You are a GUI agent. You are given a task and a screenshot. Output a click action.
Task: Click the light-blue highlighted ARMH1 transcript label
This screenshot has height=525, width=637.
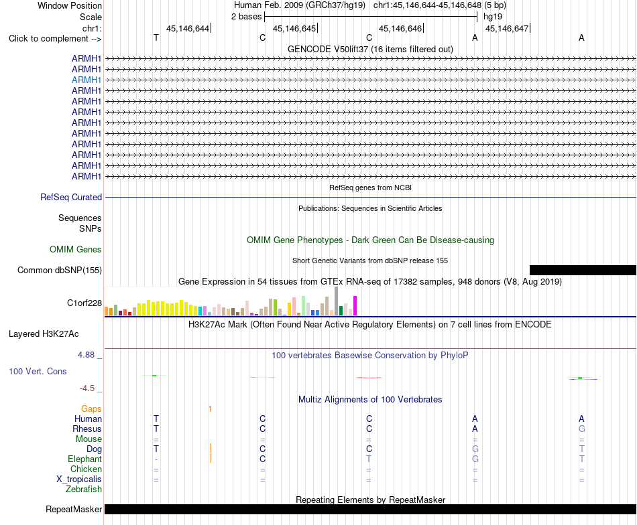[x=86, y=80]
